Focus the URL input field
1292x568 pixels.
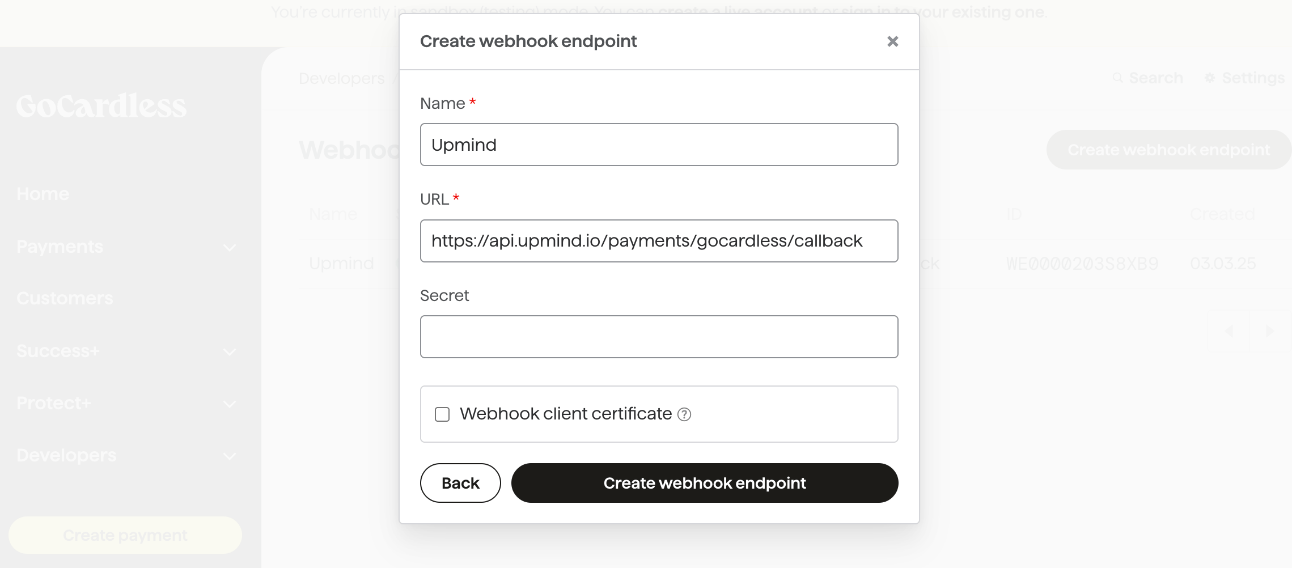click(659, 241)
